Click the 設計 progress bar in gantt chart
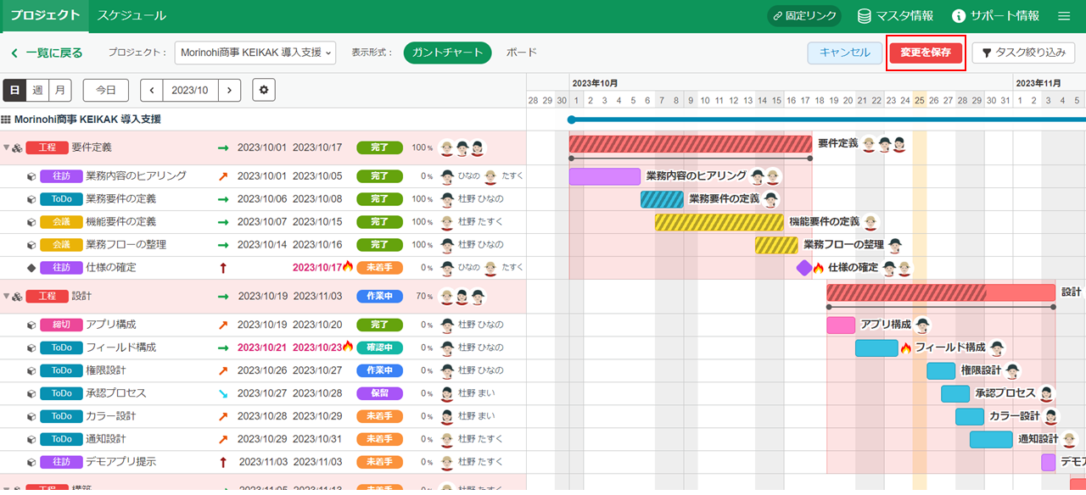The image size is (1086, 495). [x=941, y=292]
